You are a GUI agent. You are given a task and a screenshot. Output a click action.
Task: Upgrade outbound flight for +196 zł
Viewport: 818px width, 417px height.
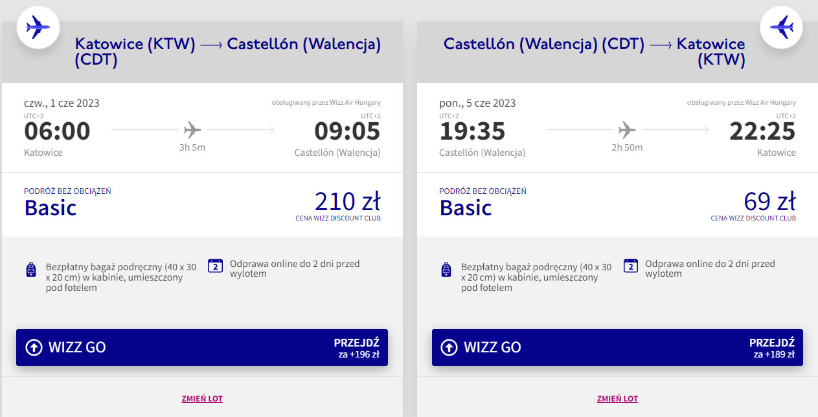[357, 347]
